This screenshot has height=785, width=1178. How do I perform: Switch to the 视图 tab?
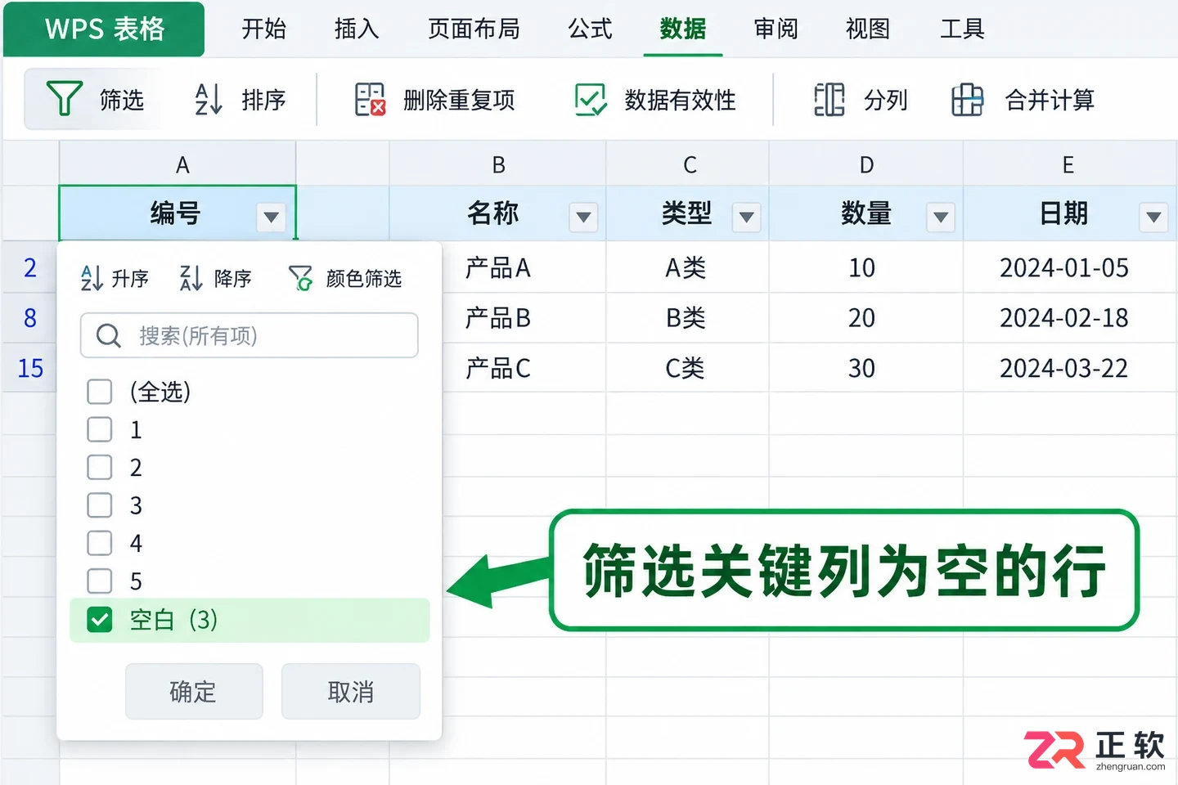(868, 29)
